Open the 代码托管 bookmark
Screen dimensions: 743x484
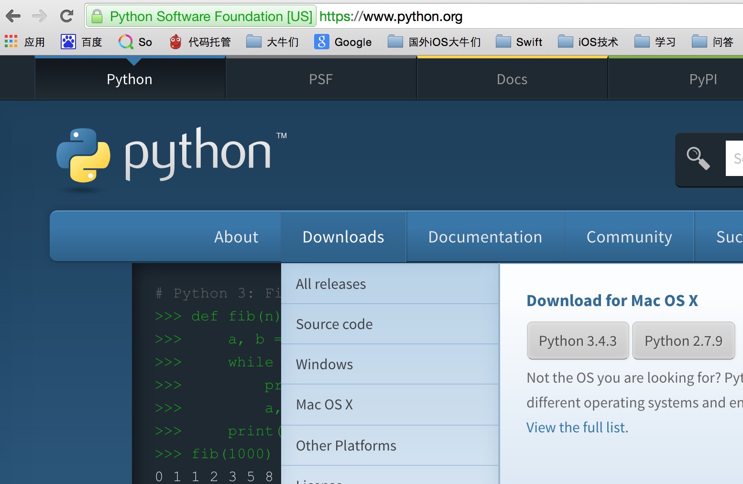[200, 42]
